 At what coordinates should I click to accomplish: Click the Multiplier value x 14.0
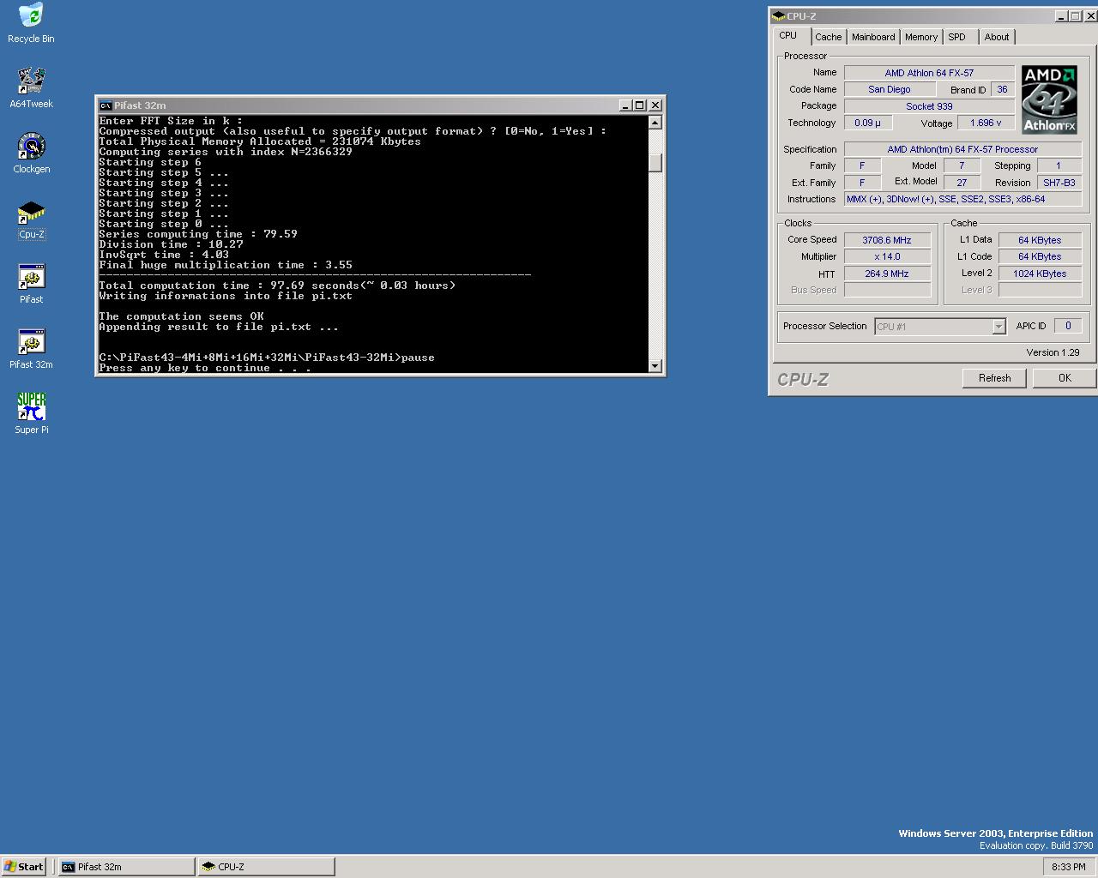point(887,256)
